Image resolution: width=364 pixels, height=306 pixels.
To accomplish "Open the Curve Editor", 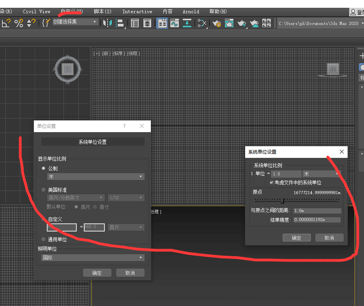I will 174,23.
